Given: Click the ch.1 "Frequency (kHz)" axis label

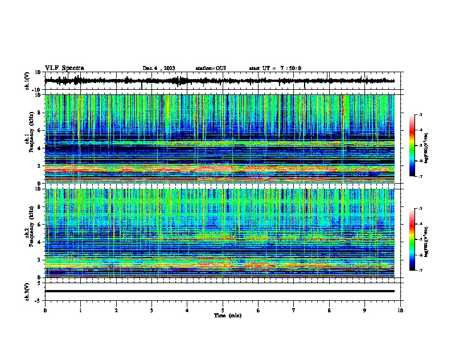Looking at the screenshot, I should 31,132.
